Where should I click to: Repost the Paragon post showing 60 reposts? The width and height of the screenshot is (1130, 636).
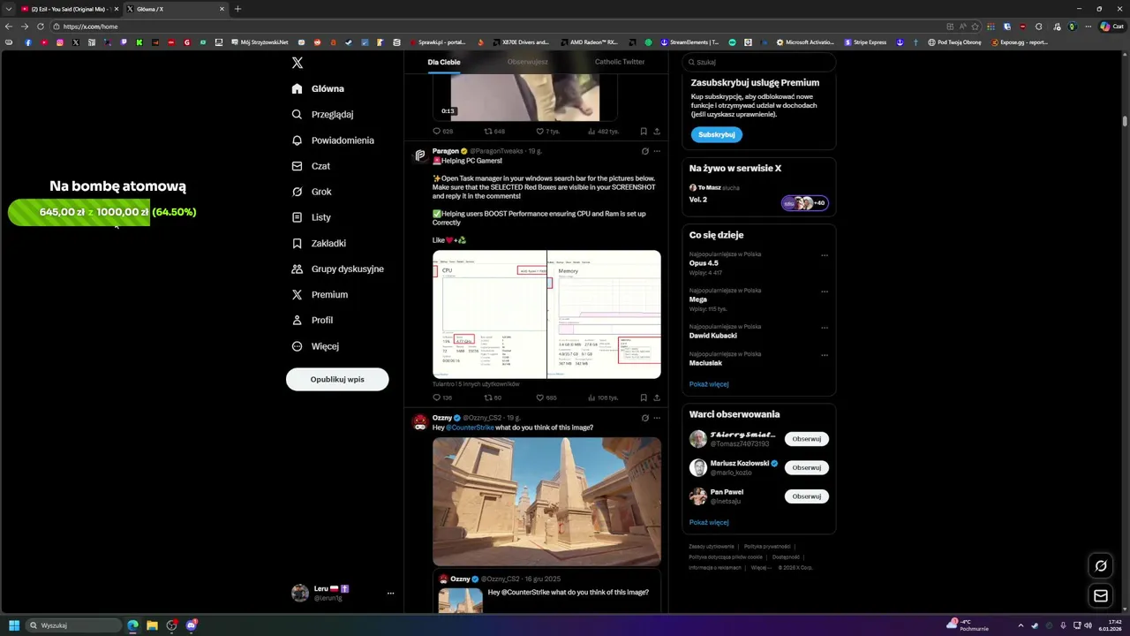point(492,397)
